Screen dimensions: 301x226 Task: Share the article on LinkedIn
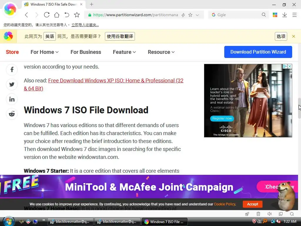pos(12,99)
